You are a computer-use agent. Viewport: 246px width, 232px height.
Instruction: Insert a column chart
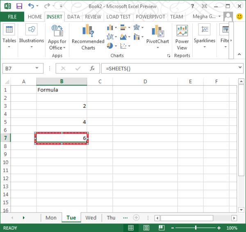pos(110,28)
